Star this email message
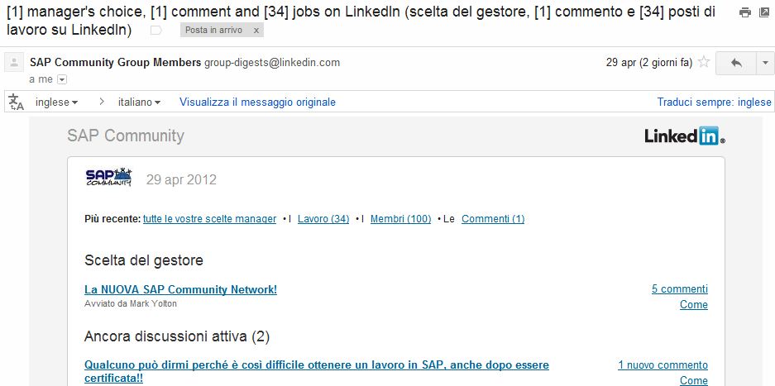The width and height of the screenshot is (775, 386). point(704,62)
